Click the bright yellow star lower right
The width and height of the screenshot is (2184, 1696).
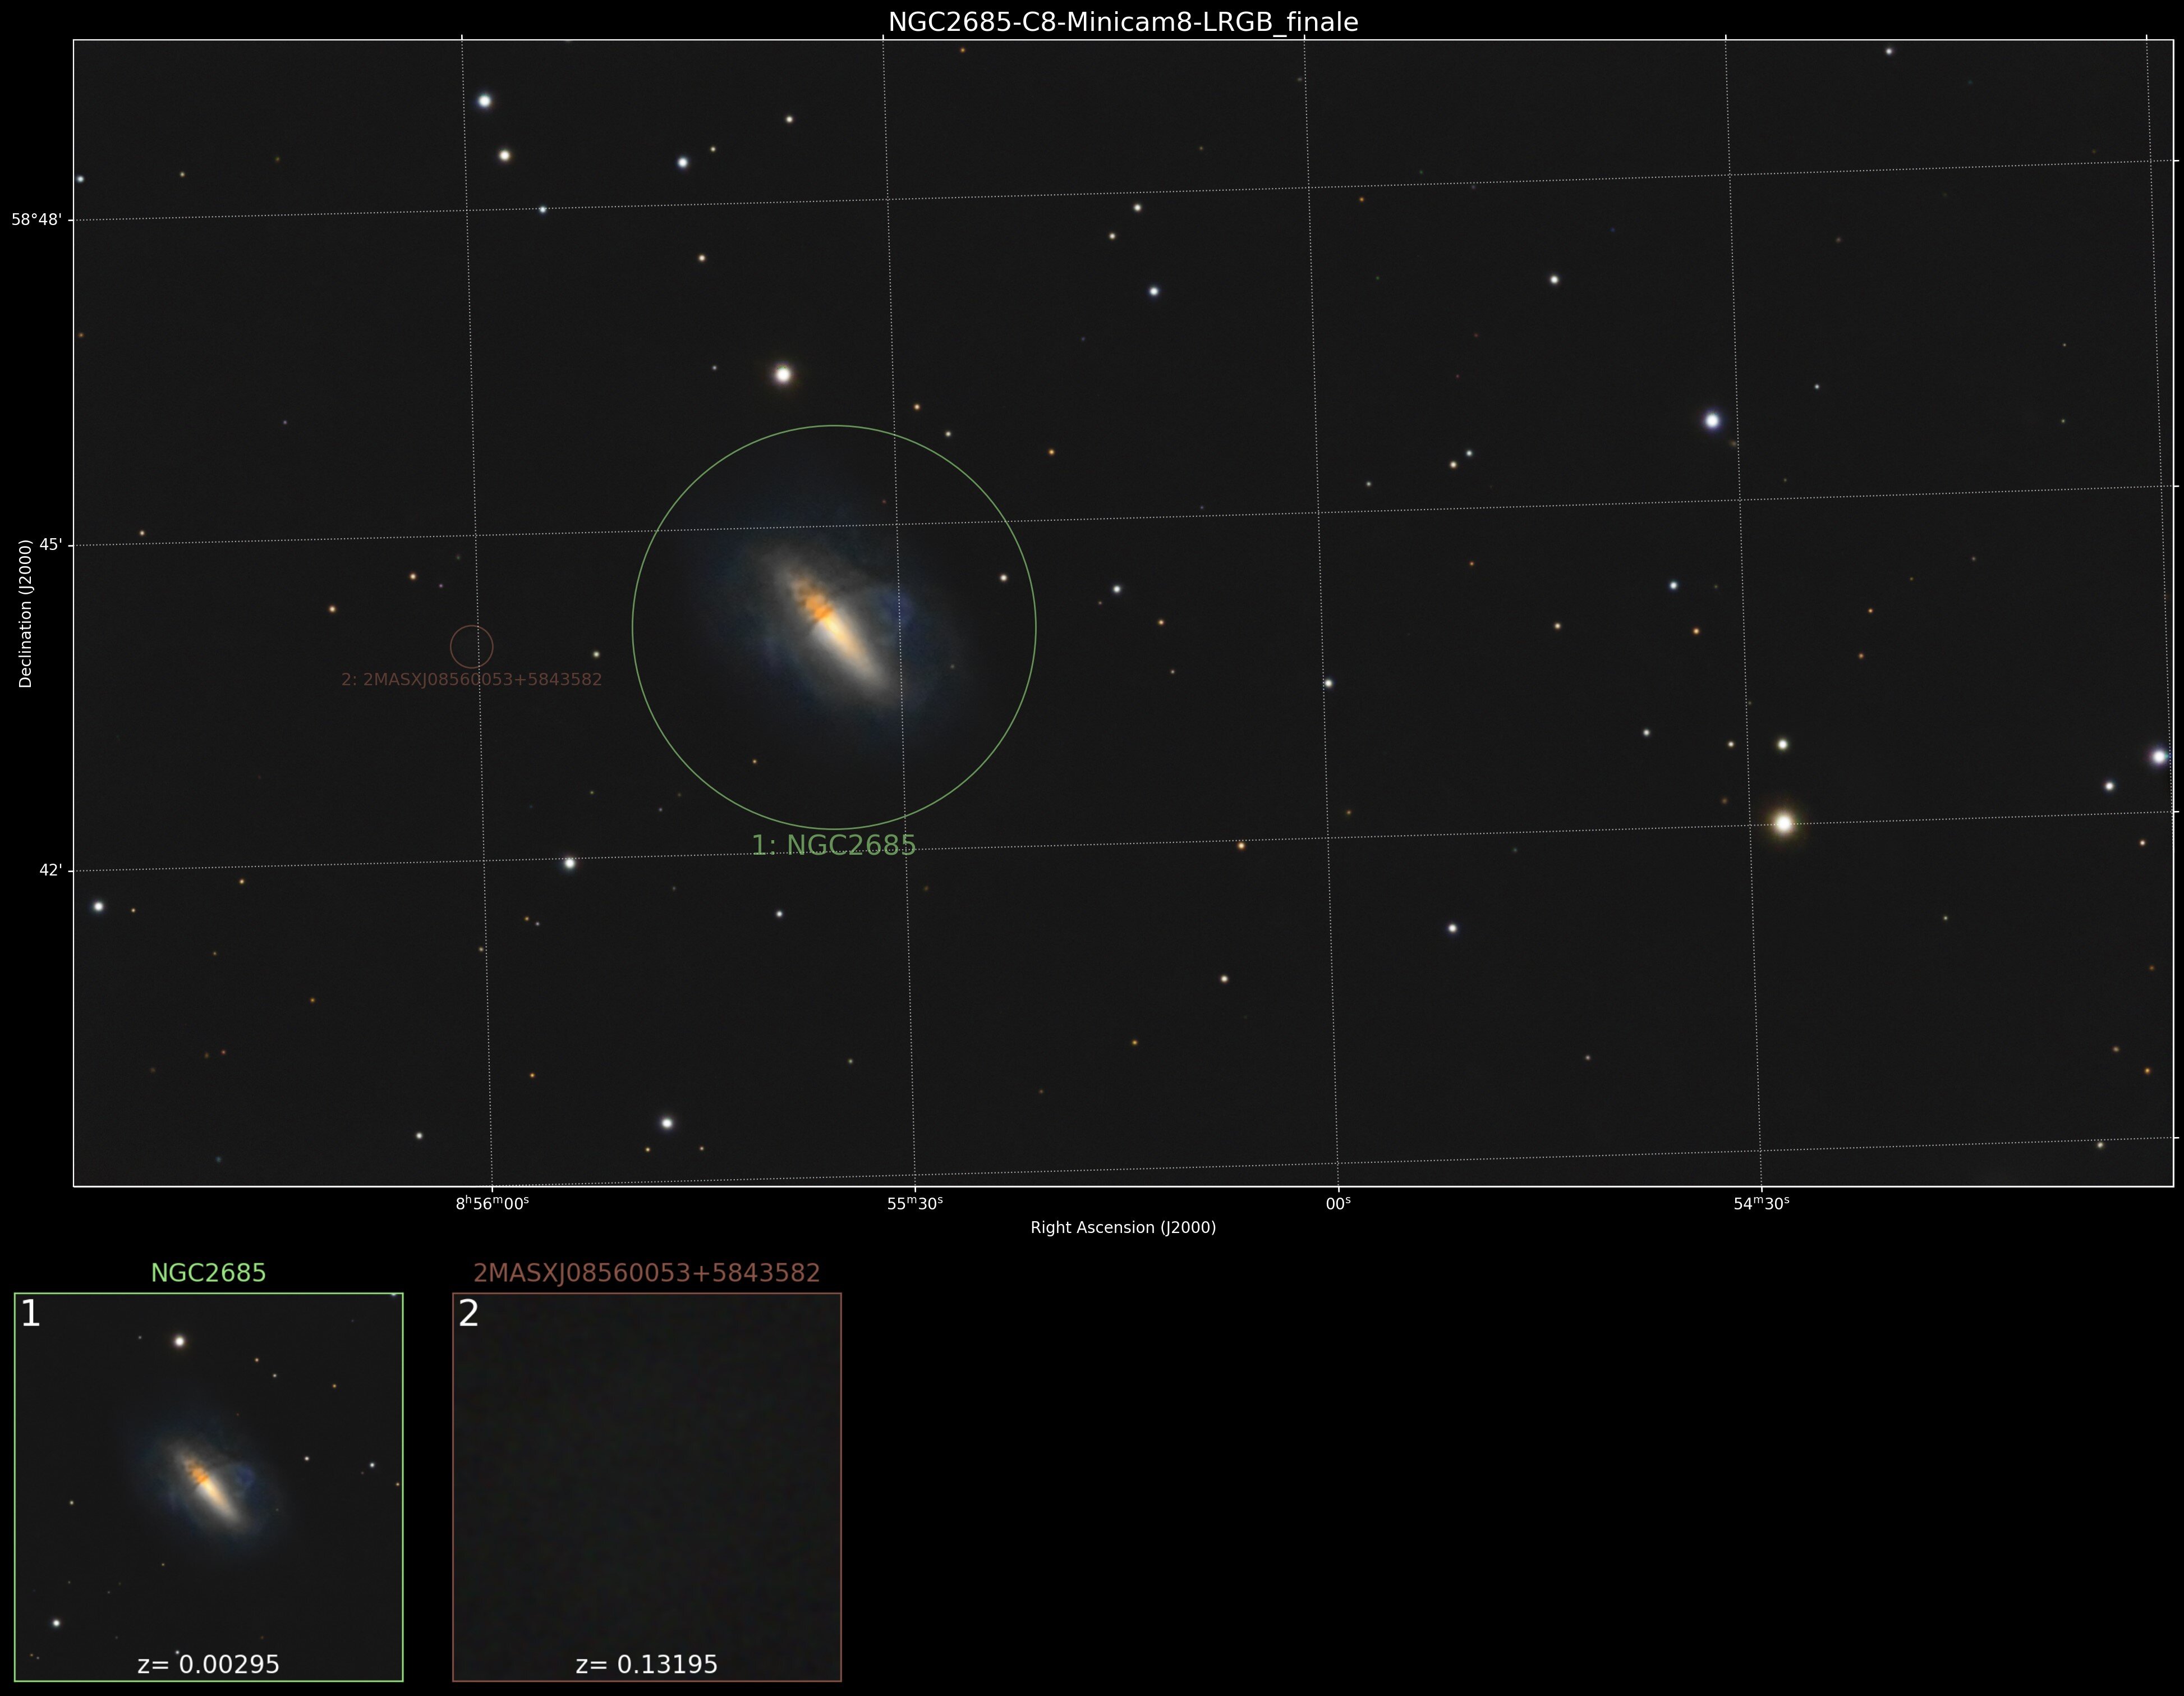[1783, 823]
